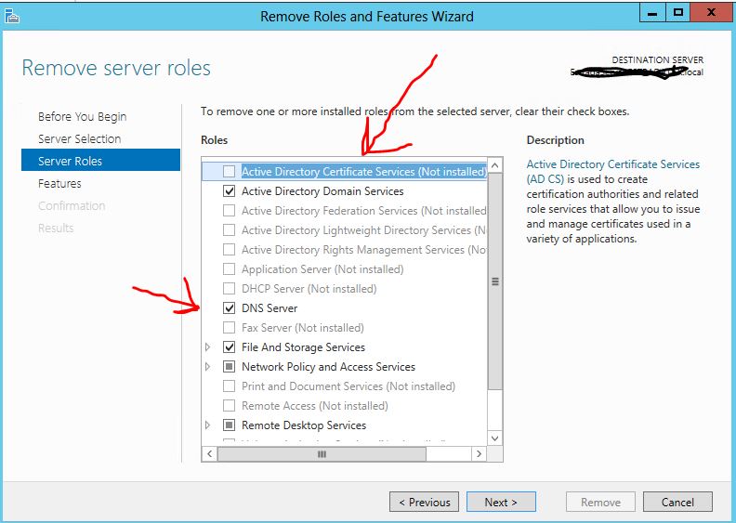The height and width of the screenshot is (523, 736).
Task: Select Active Directory Domain Services row text
Action: point(322,191)
